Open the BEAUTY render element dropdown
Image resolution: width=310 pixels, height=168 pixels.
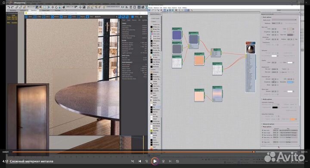(106, 17)
